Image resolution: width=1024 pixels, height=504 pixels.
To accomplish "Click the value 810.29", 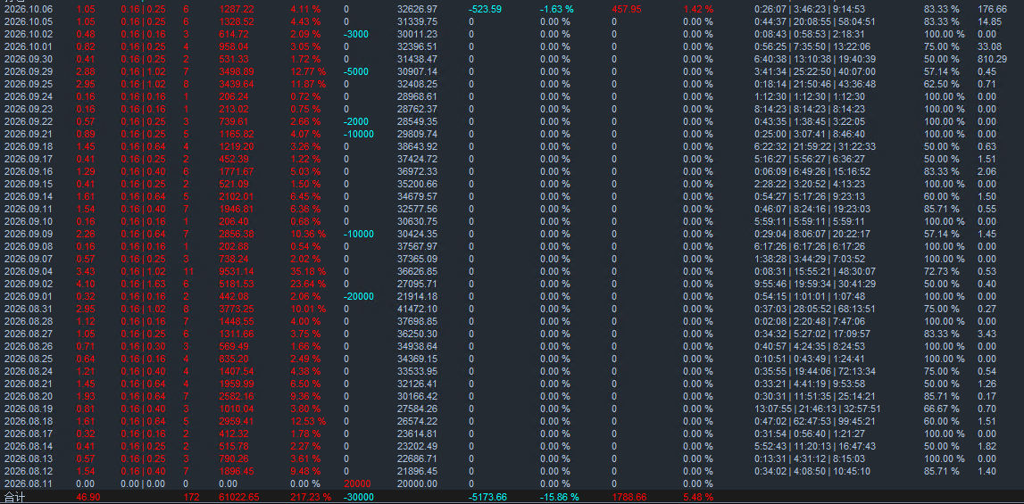I will click(x=992, y=59).
